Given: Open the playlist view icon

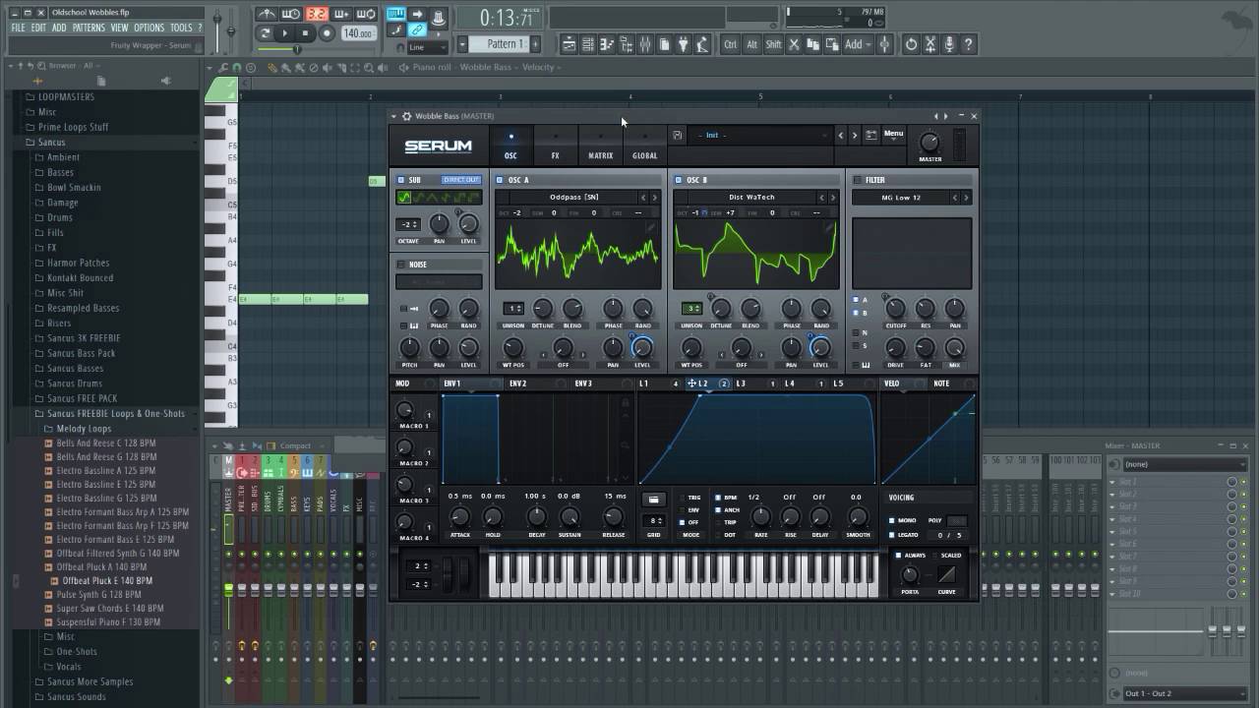Looking at the screenshot, I should [570, 43].
